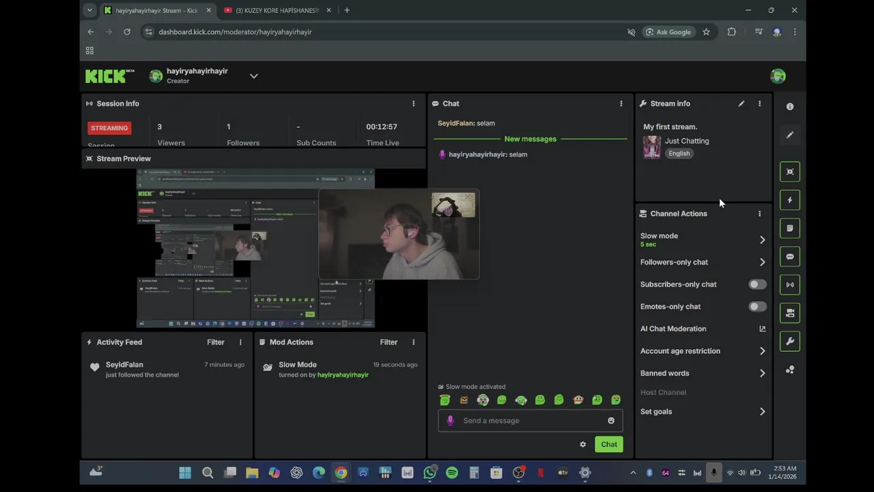Open WhatsApp from the taskbar
Viewport: 874px width, 492px height.
point(429,473)
